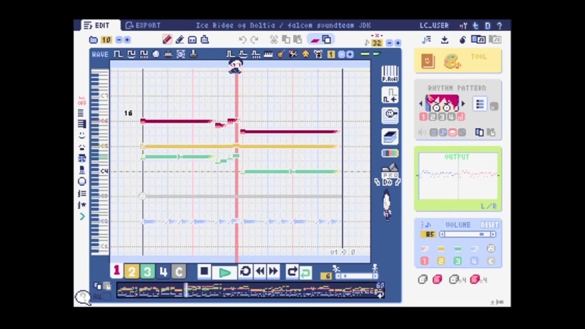Select rhythm pattern variation 3

[442, 117]
